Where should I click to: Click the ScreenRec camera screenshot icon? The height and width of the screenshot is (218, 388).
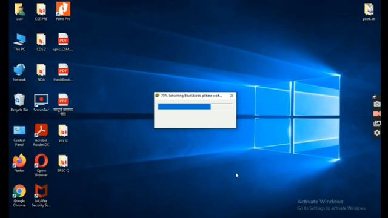pos(377,104)
